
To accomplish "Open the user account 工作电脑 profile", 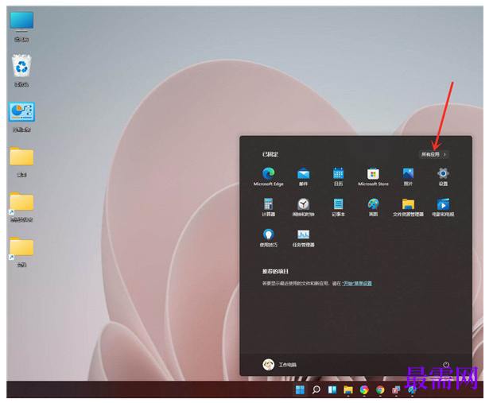I will tap(280, 365).
